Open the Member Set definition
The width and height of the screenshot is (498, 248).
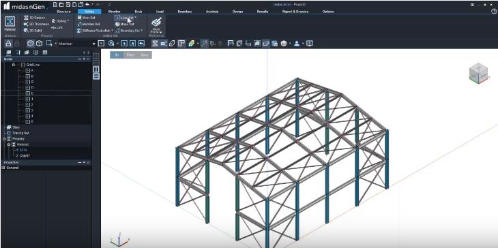coord(89,24)
